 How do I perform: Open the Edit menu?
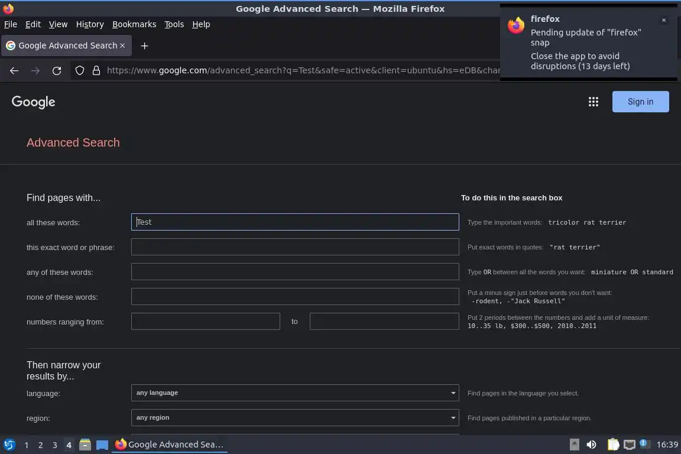pos(33,24)
